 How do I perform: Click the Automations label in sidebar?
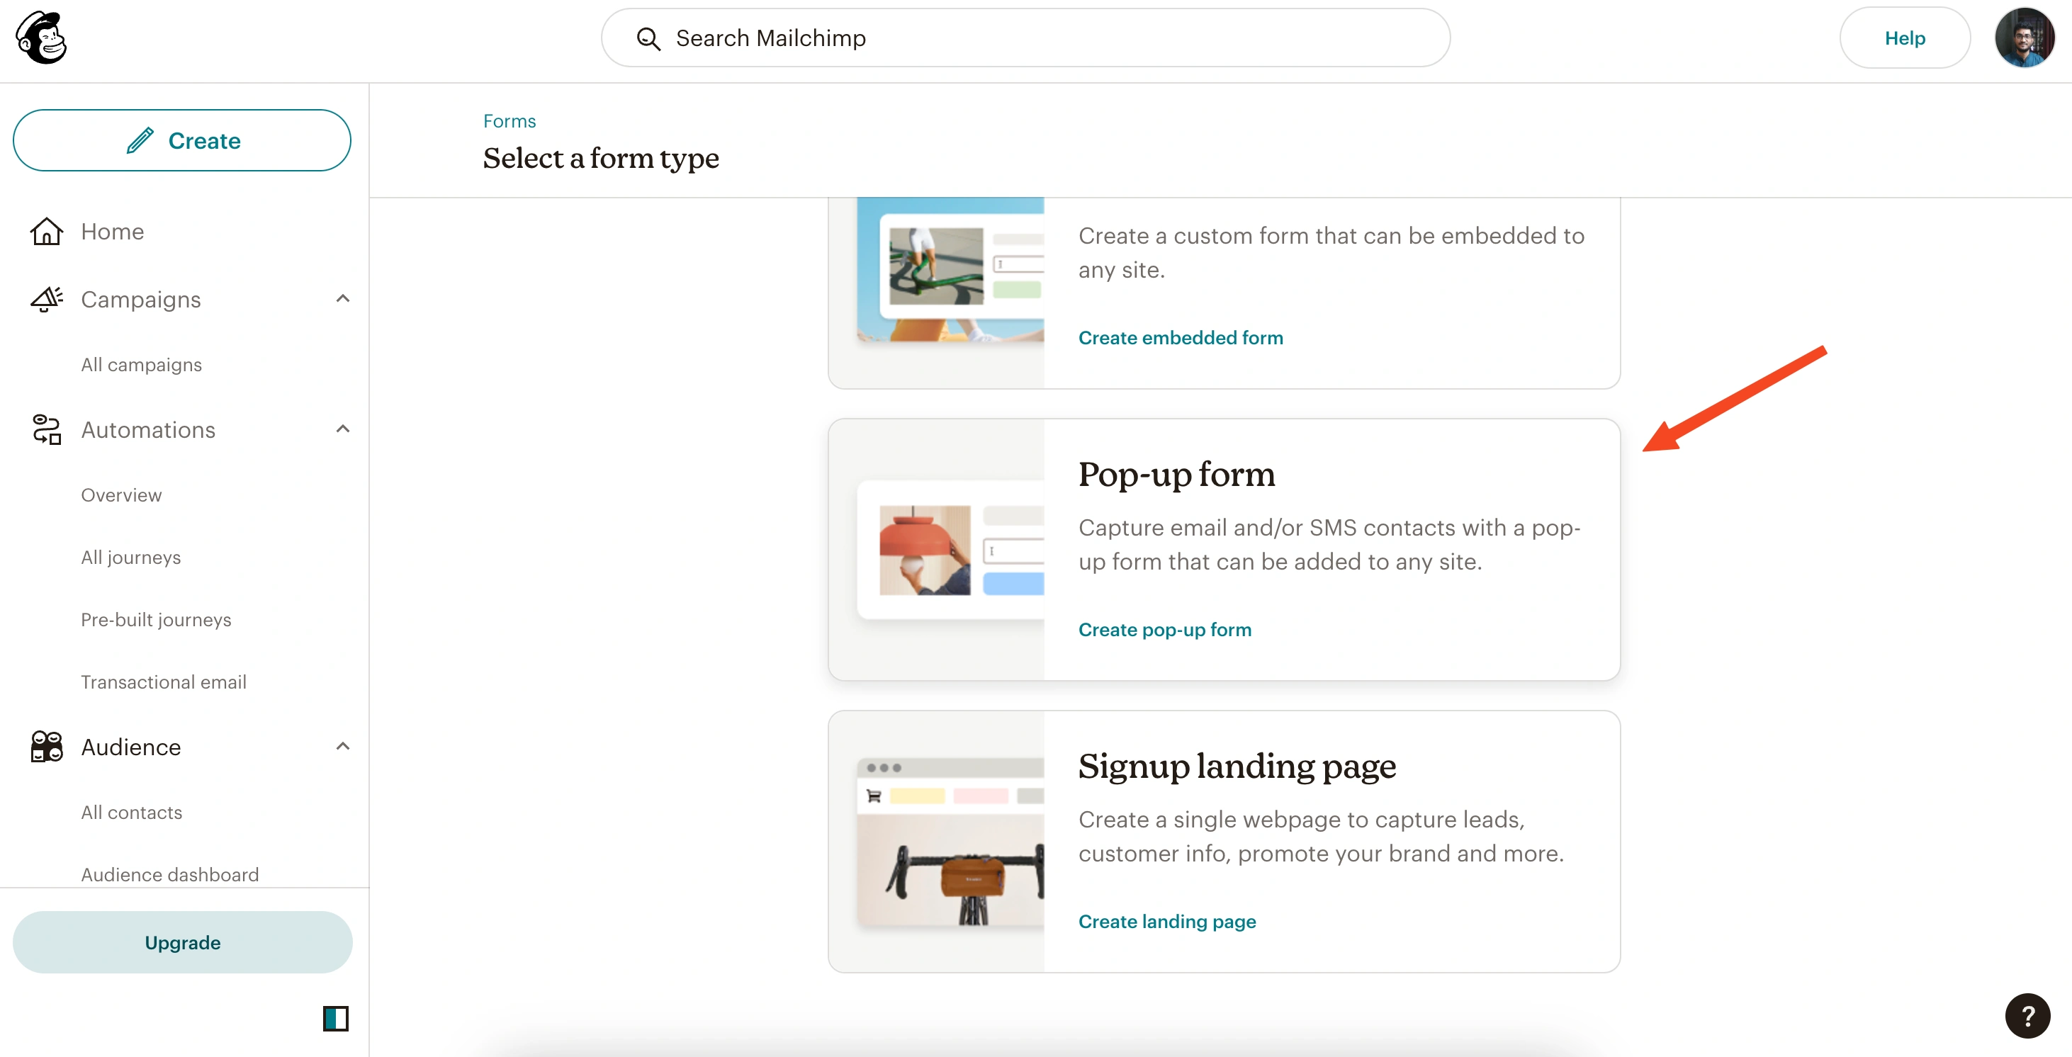tap(148, 429)
